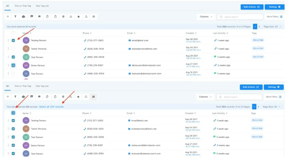Viewport: 291px width, 161px height.
Task: Click page 1 indicator in upper view
Action: 255,27
